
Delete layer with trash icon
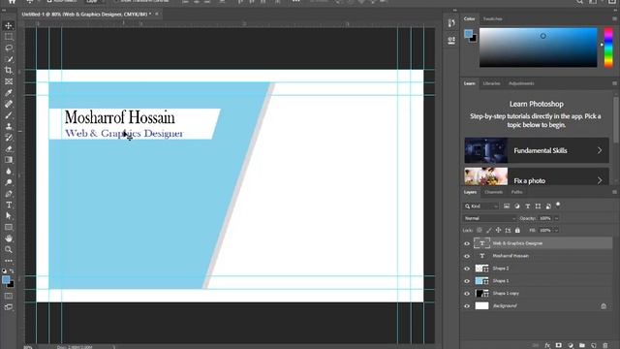pos(604,345)
